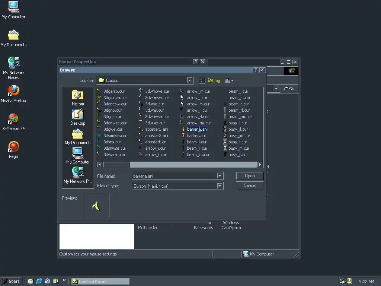Click the Open button
The width and height of the screenshot is (381, 286).
[x=250, y=176]
